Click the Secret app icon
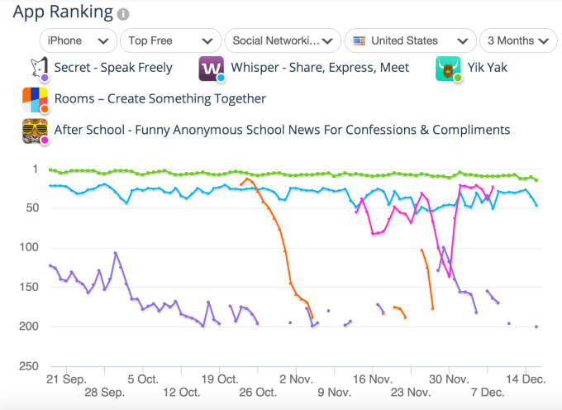 click(x=36, y=69)
